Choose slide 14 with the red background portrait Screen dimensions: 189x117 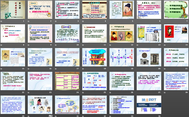(176, 33)
